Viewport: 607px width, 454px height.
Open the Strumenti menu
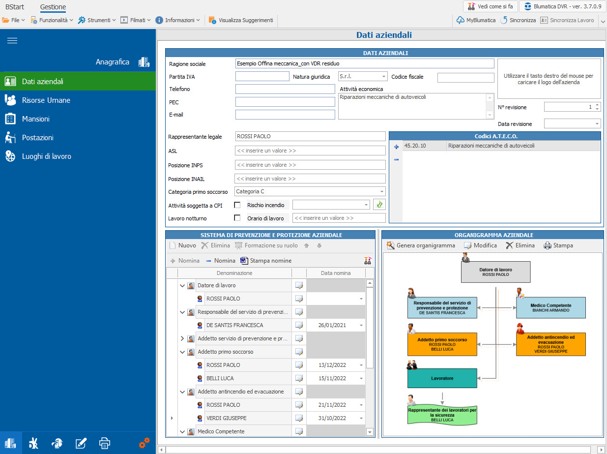point(97,20)
